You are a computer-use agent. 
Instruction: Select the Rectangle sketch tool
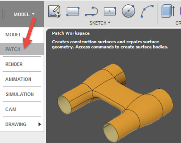(73, 11)
